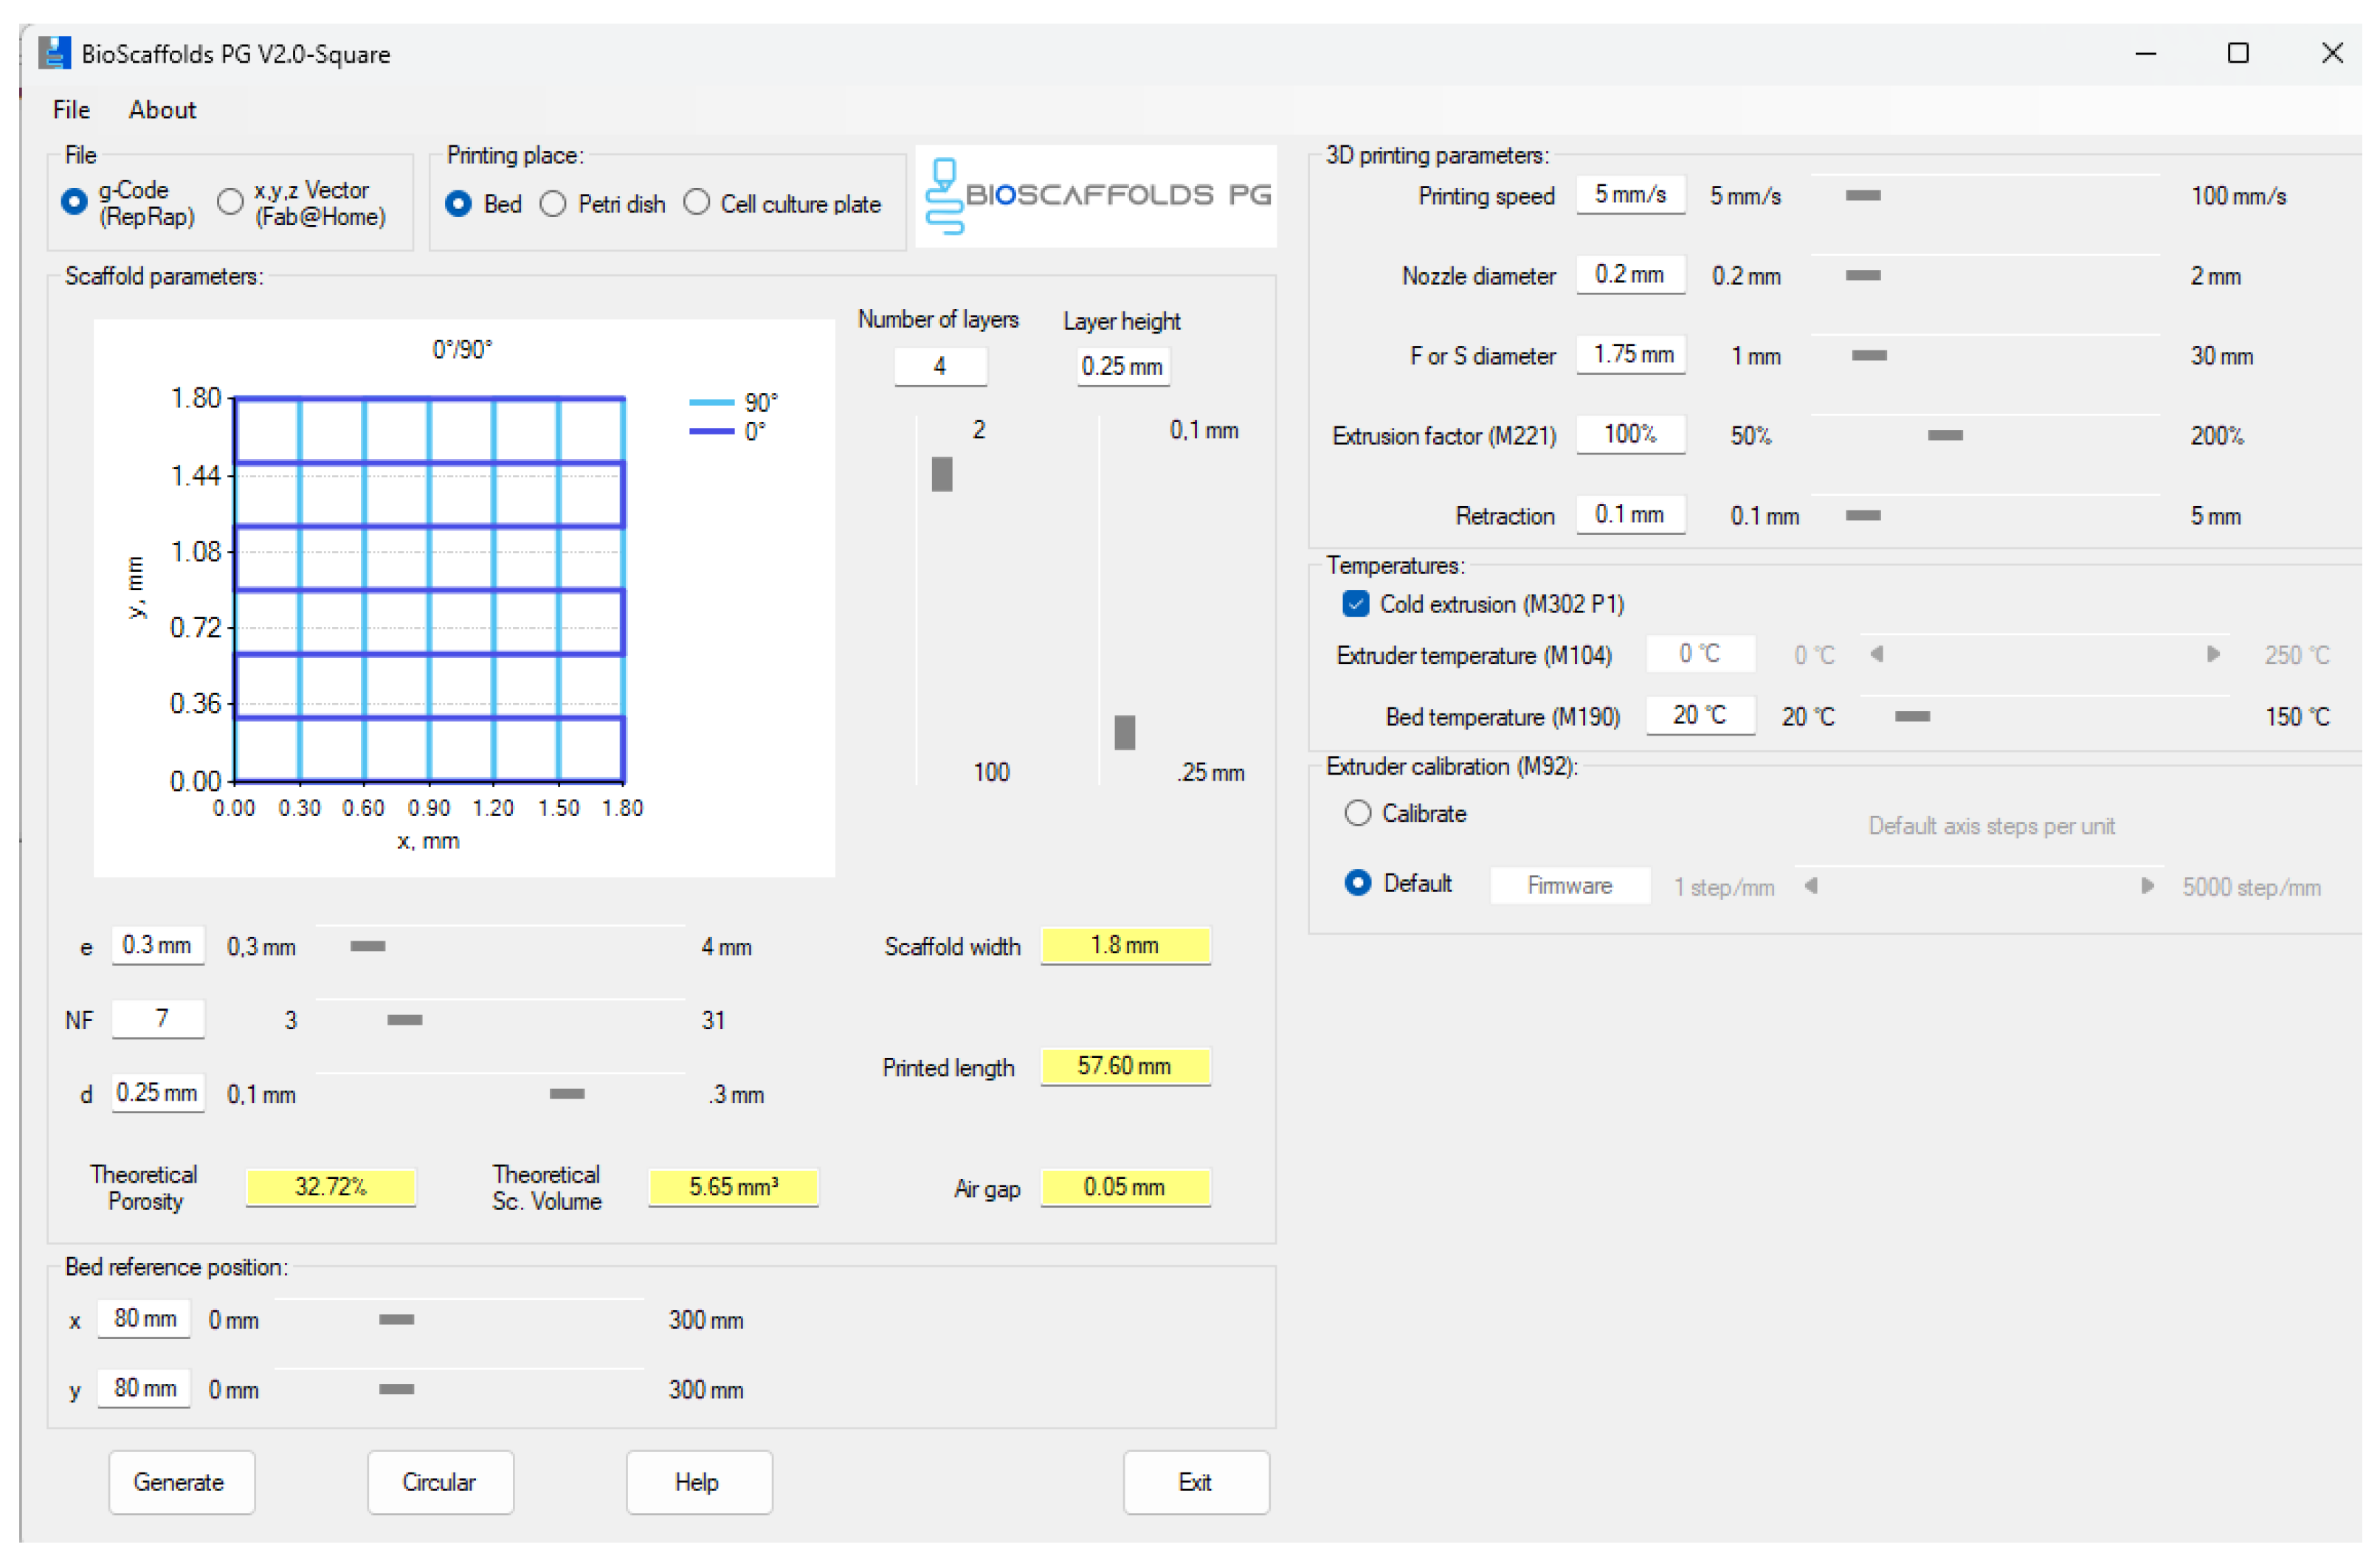Click the BioScaffolds app icon in title bar
The width and height of the screenshot is (2380, 1564).
(54, 53)
